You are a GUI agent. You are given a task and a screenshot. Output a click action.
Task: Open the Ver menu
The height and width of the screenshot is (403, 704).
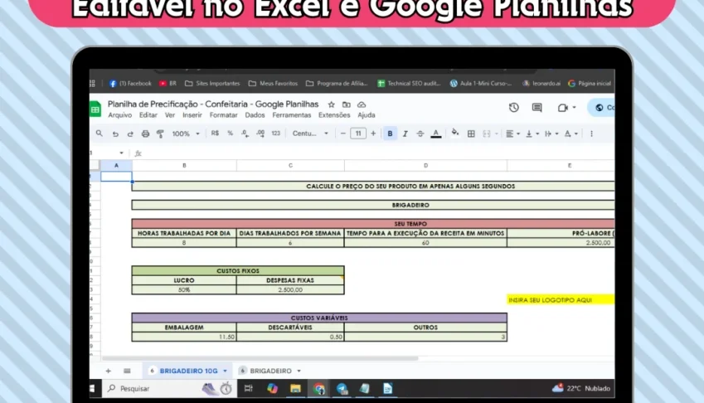coord(170,115)
